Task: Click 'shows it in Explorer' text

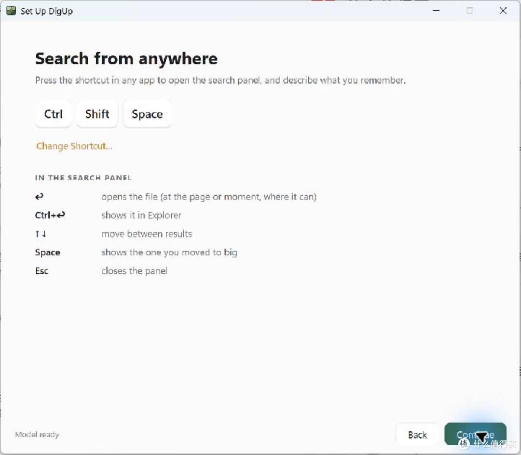Action: (x=141, y=215)
